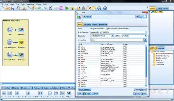Viewport: 174px width, 101px height.
Task: Click the gray star toolbar icon
Action: click(83, 8)
